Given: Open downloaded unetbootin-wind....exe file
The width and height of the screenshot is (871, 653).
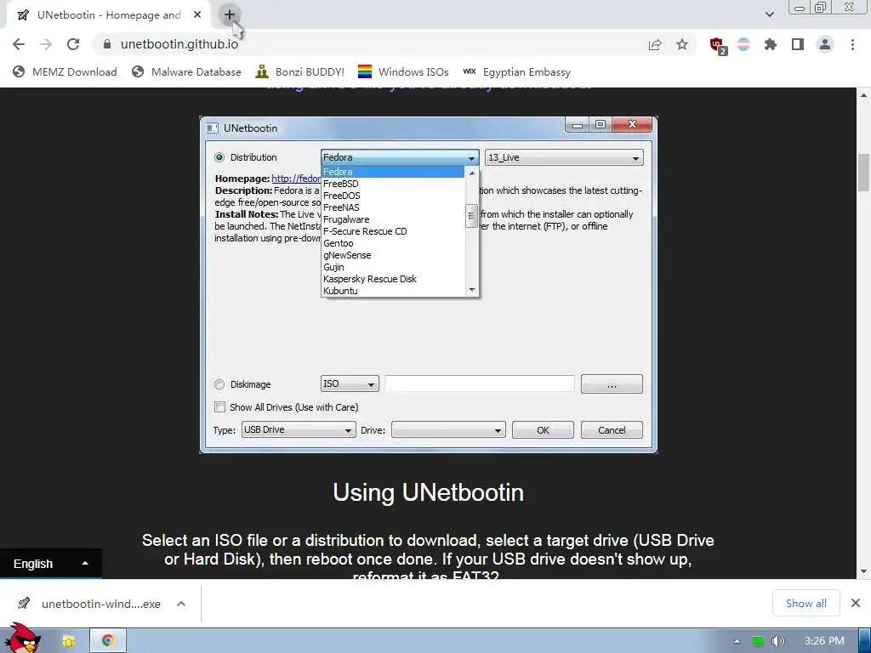Looking at the screenshot, I should pyautogui.click(x=90, y=604).
